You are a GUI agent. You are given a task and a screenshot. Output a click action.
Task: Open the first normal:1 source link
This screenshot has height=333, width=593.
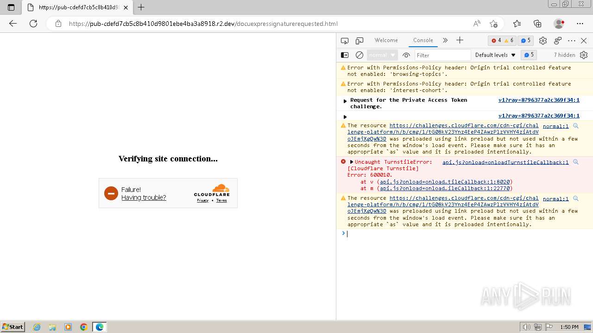pyautogui.click(x=555, y=126)
